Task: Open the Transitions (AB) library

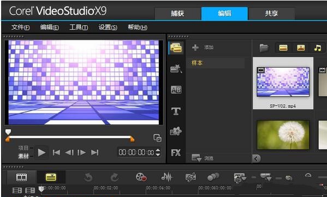Action: [176, 90]
